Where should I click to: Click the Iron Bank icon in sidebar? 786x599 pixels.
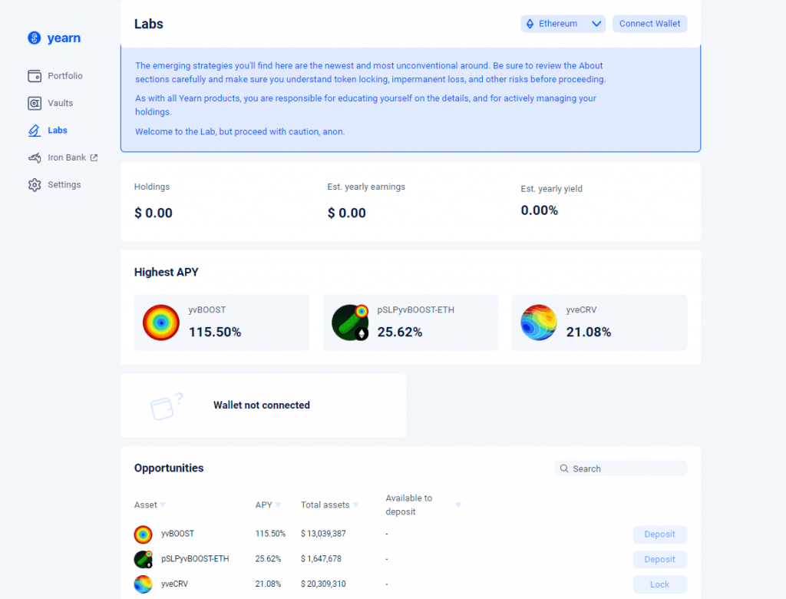point(35,158)
